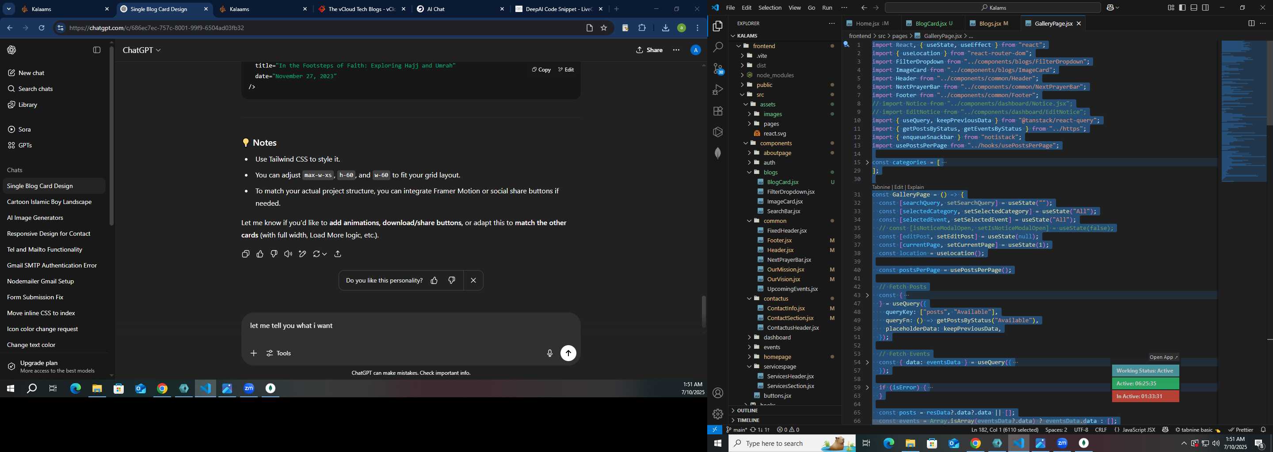Click the ChatGPT logo icon in sidebar
The width and height of the screenshot is (1273, 452).
tap(12, 50)
